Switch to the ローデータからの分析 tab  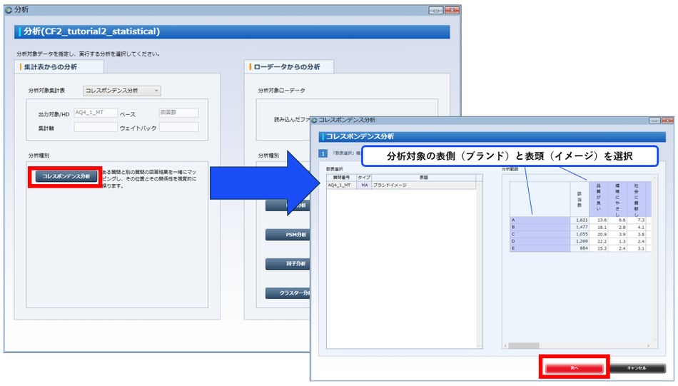coord(288,67)
